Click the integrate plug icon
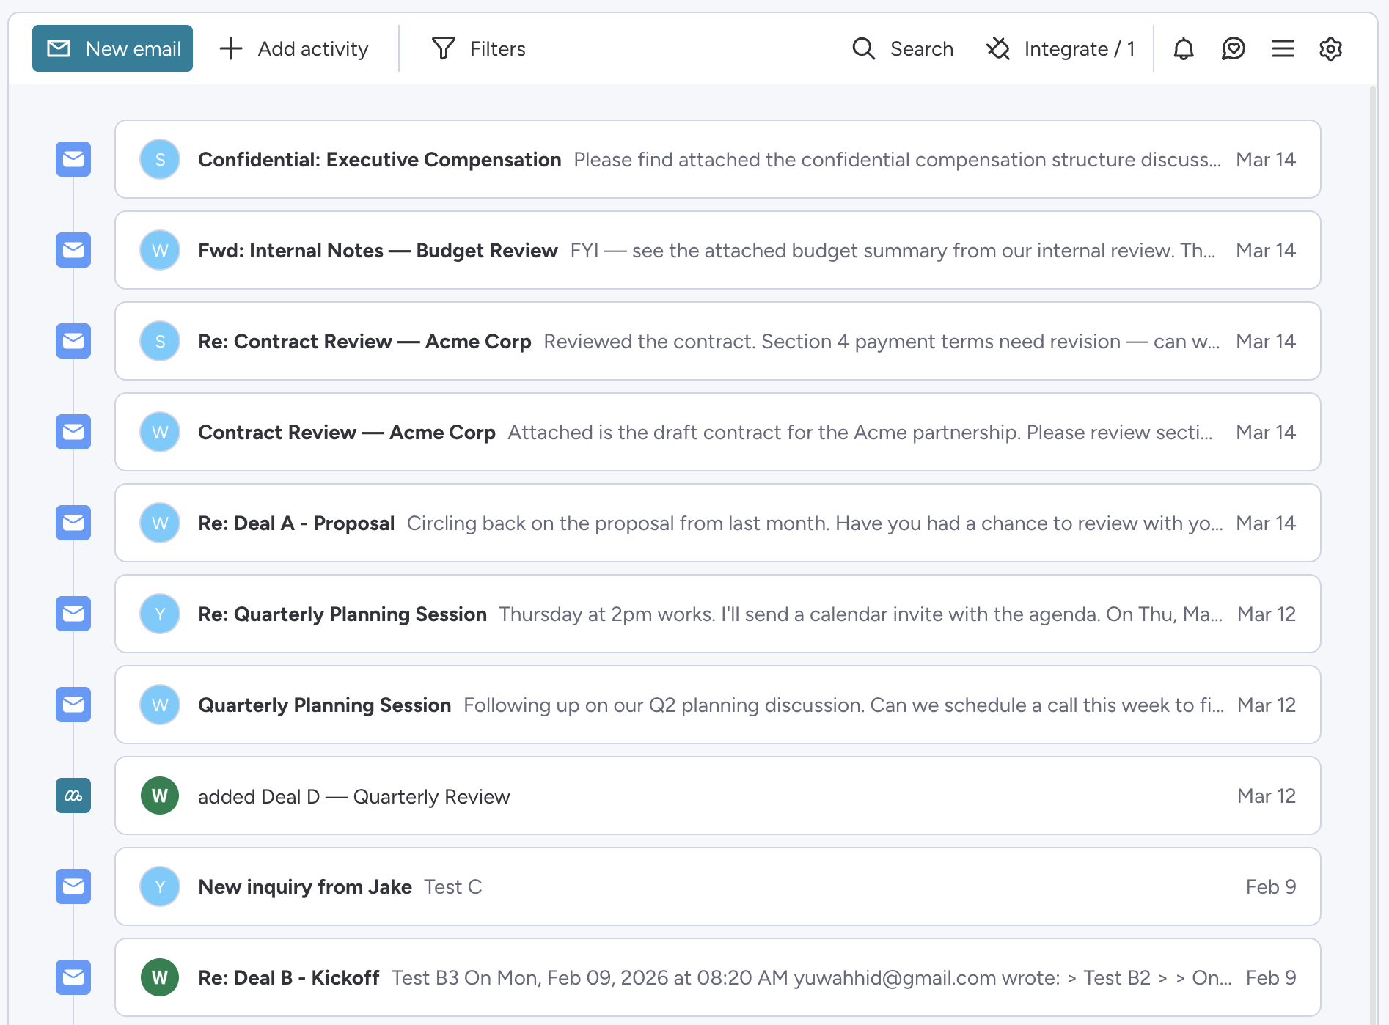 click(x=998, y=48)
